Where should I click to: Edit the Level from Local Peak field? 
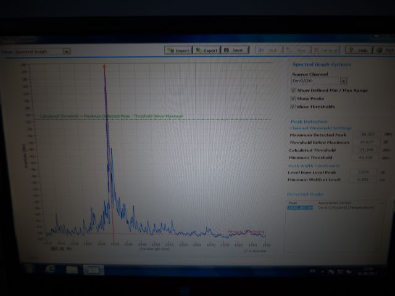pyautogui.click(x=364, y=172)
